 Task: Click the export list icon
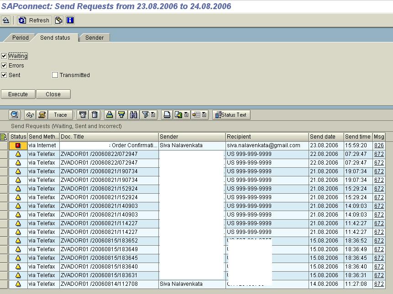pyautogui.click(x=178, y=115)
